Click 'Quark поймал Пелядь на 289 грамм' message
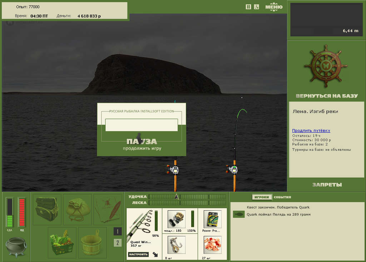 click(x=278, y=215)
